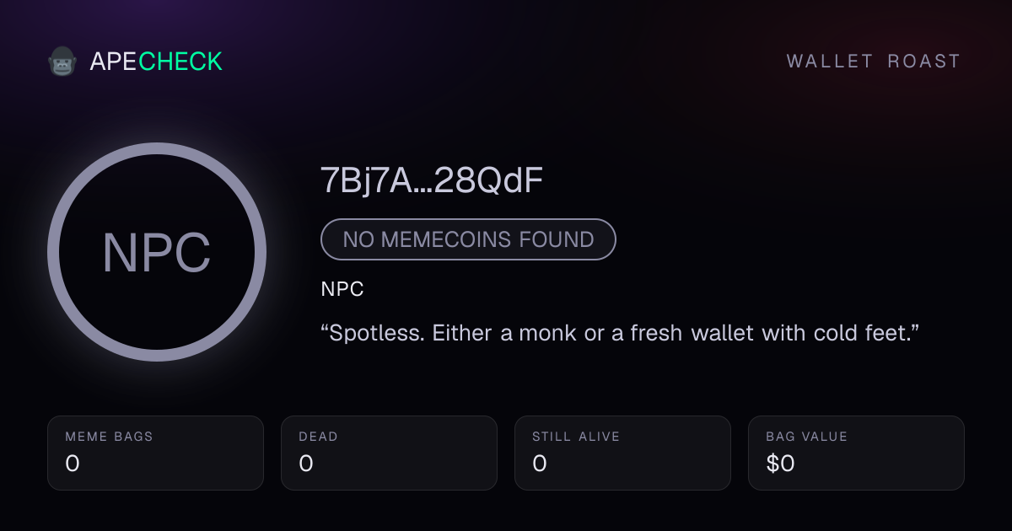
Task: Click the NO MEMECOINS FOUND pill
Action: 468,239
